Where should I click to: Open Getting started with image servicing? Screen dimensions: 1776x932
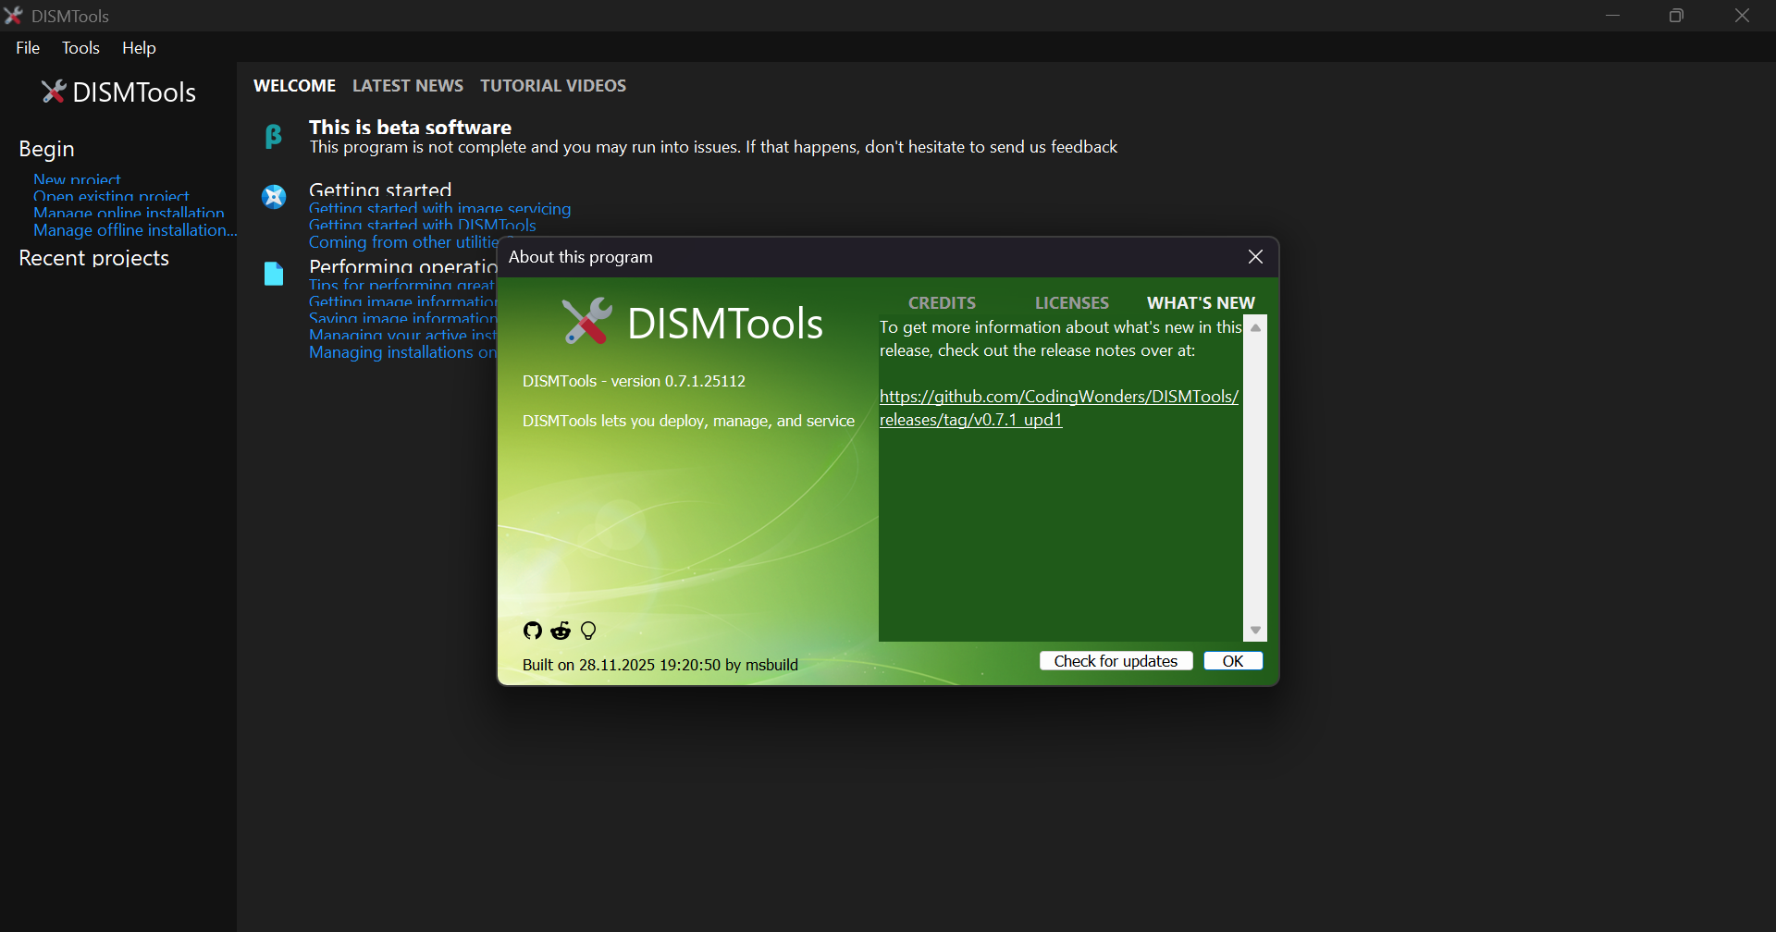[439, 209]
